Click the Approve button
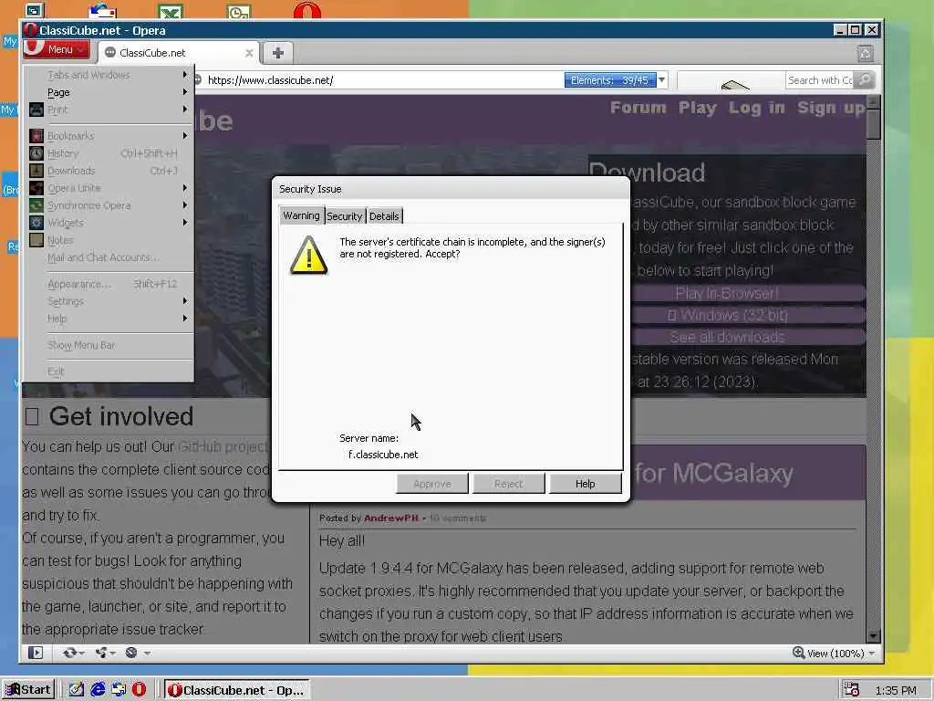The height and width of the screenshot is (701, 934). (x=431, y=484)
